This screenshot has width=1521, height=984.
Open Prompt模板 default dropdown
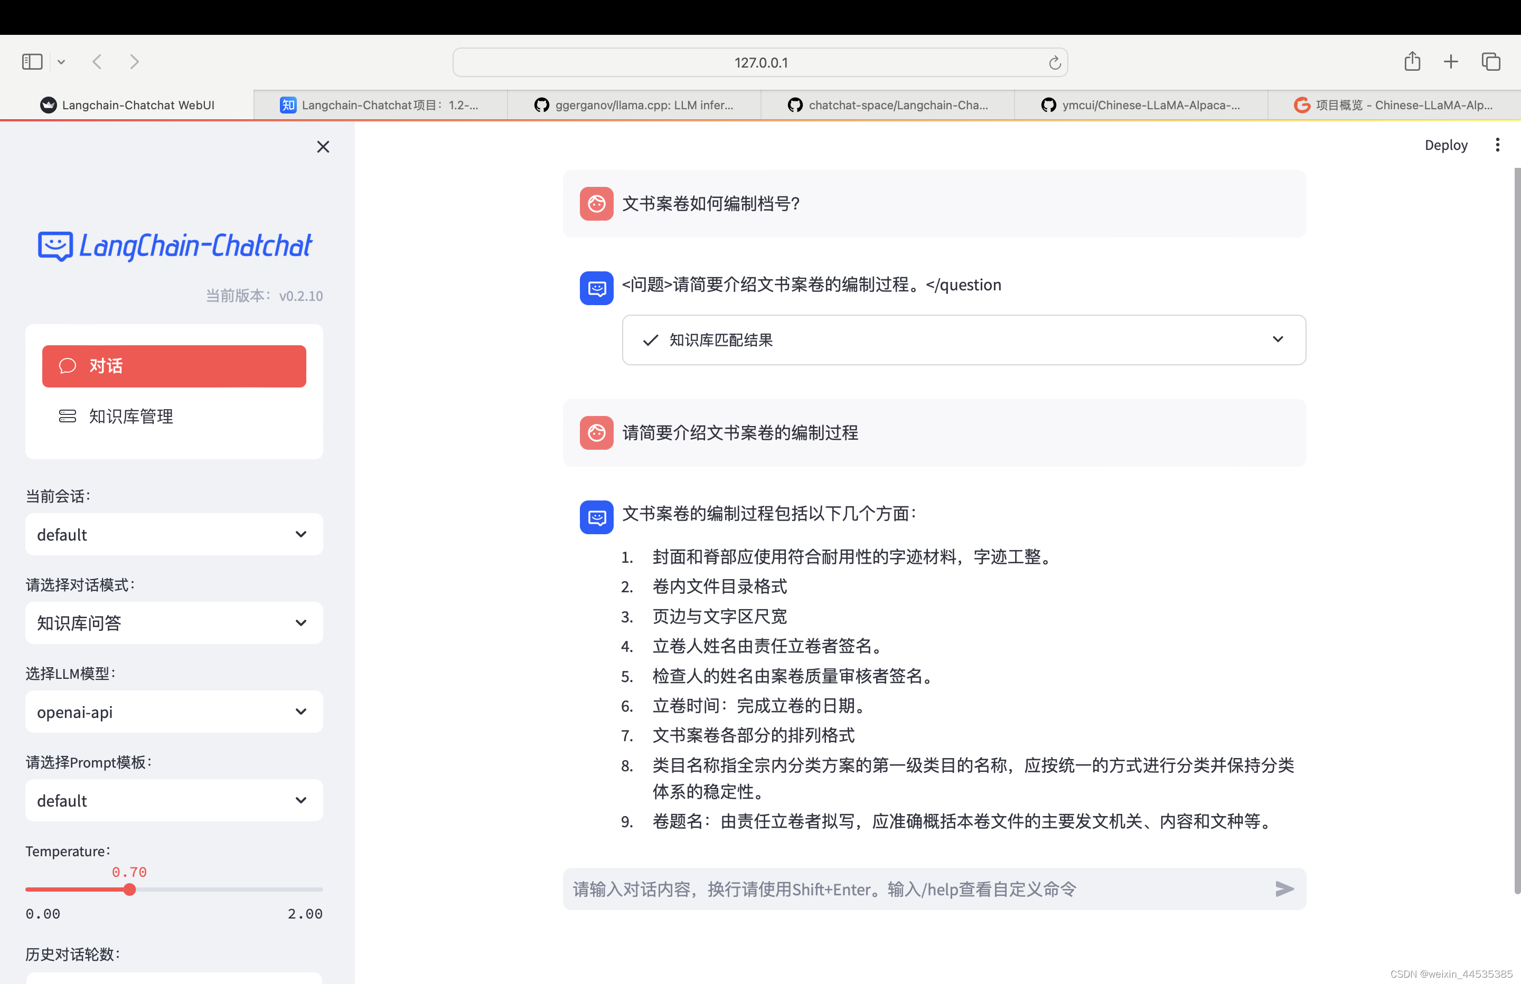[174, 801]
